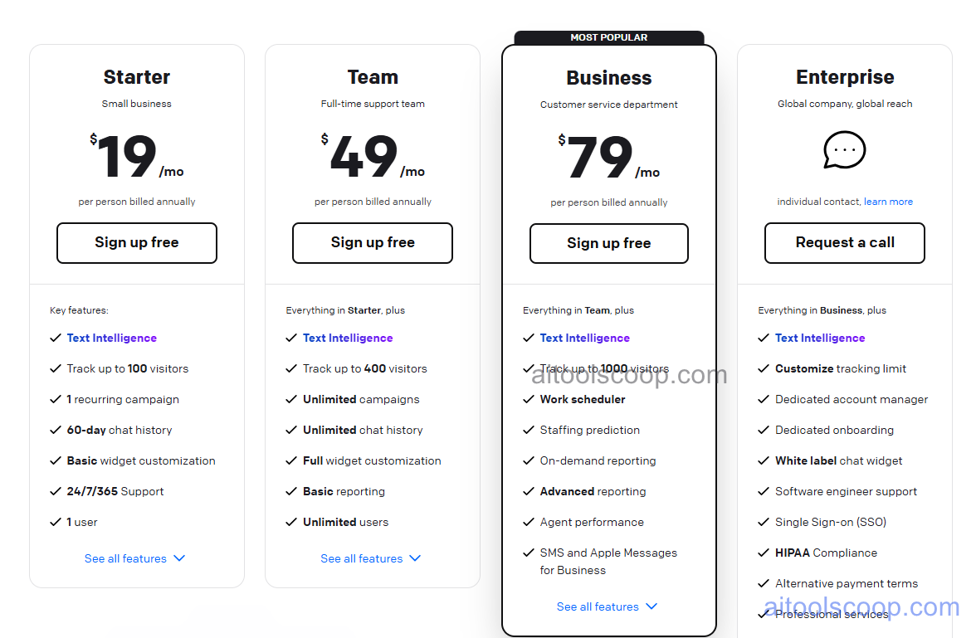976x638 pixels.
Task: Click the check next to Single Sign-on (SSO)
Action: 764,522
